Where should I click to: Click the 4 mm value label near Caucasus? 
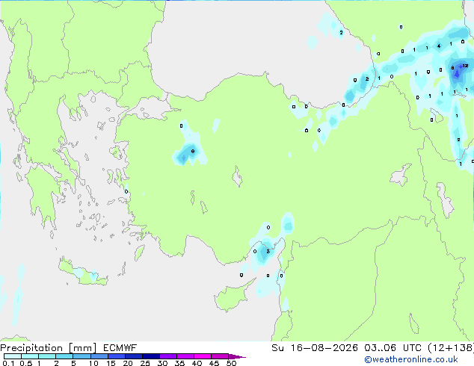pyautogui.click(x=439, y=46)
